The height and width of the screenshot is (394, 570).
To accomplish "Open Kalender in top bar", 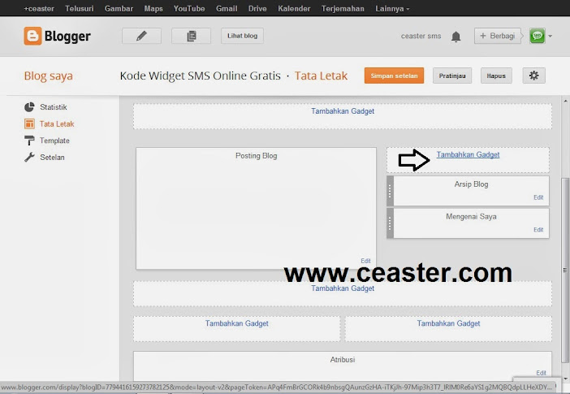I will 294,8.
